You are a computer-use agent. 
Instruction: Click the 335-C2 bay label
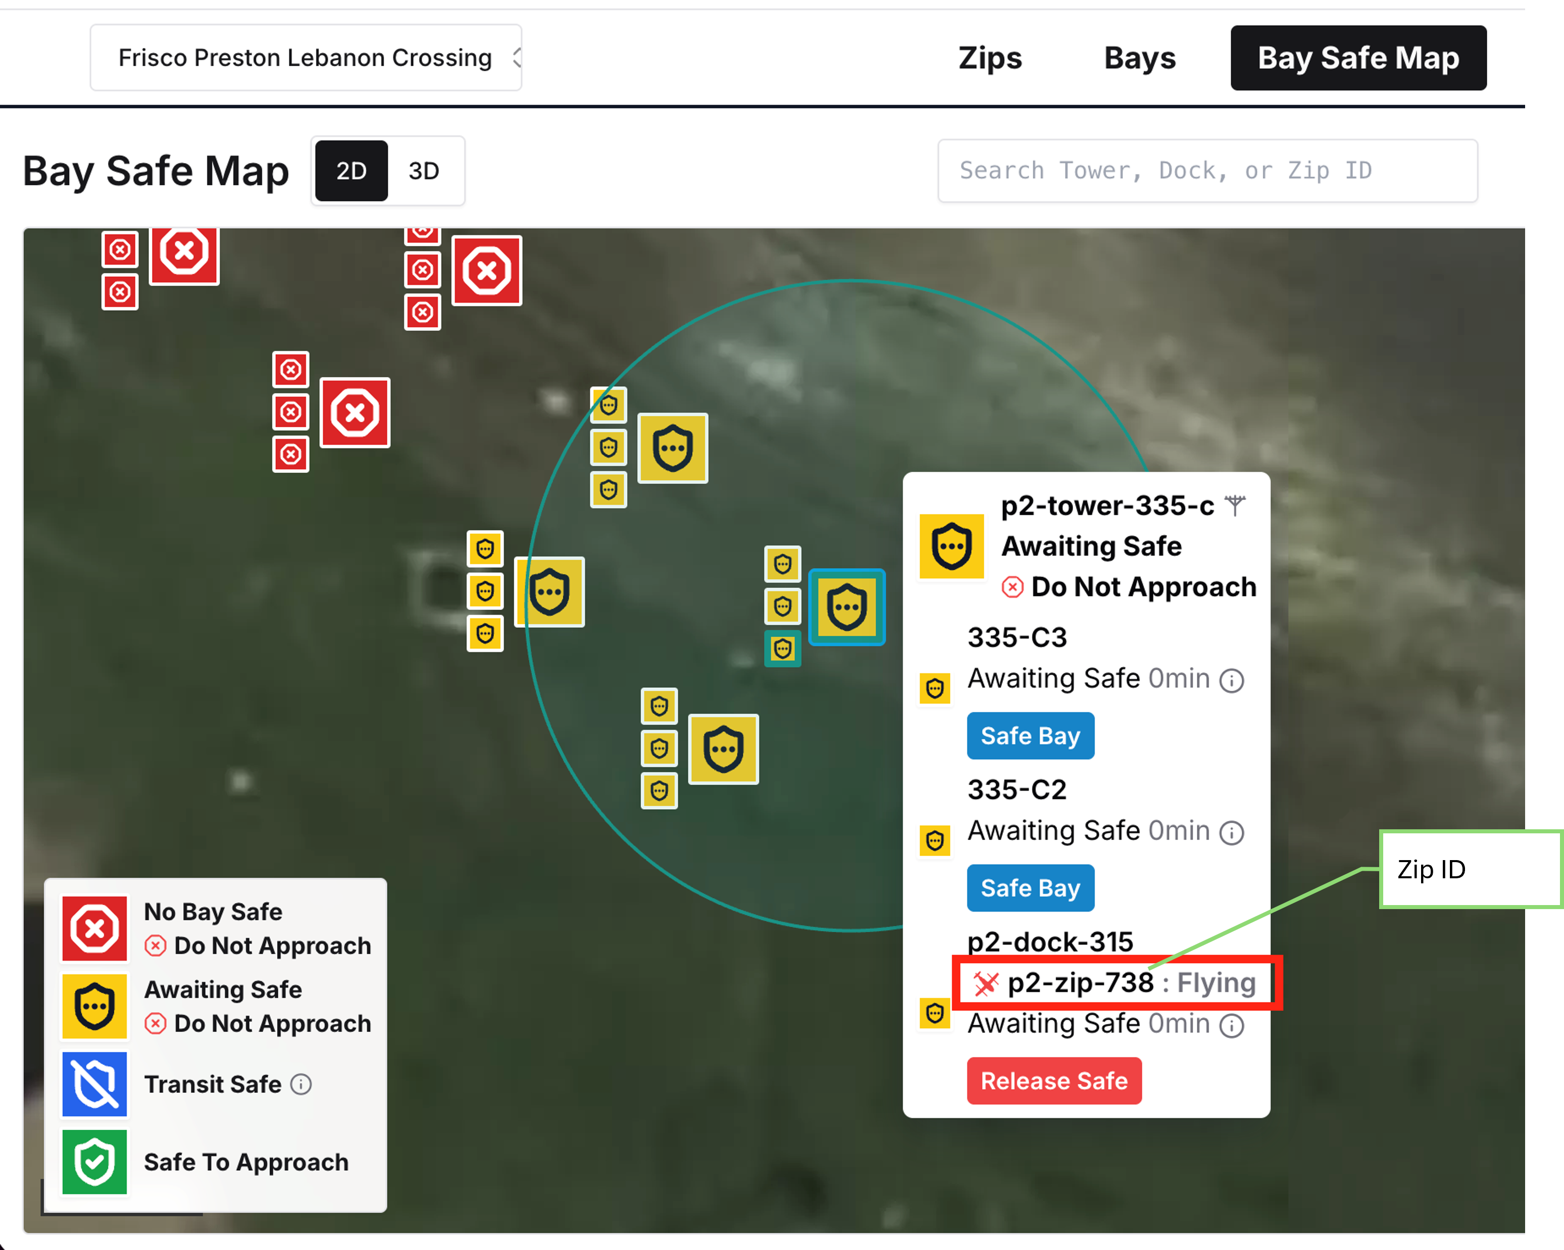[x=1017, y=789]
